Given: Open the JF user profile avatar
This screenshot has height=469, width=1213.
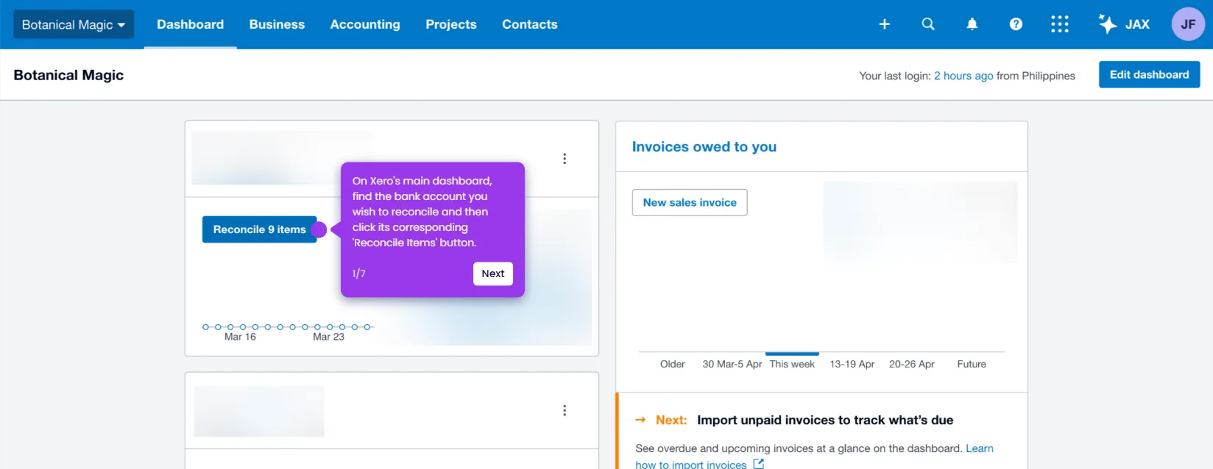Looking at the screenshot, I should (1188, 24).
